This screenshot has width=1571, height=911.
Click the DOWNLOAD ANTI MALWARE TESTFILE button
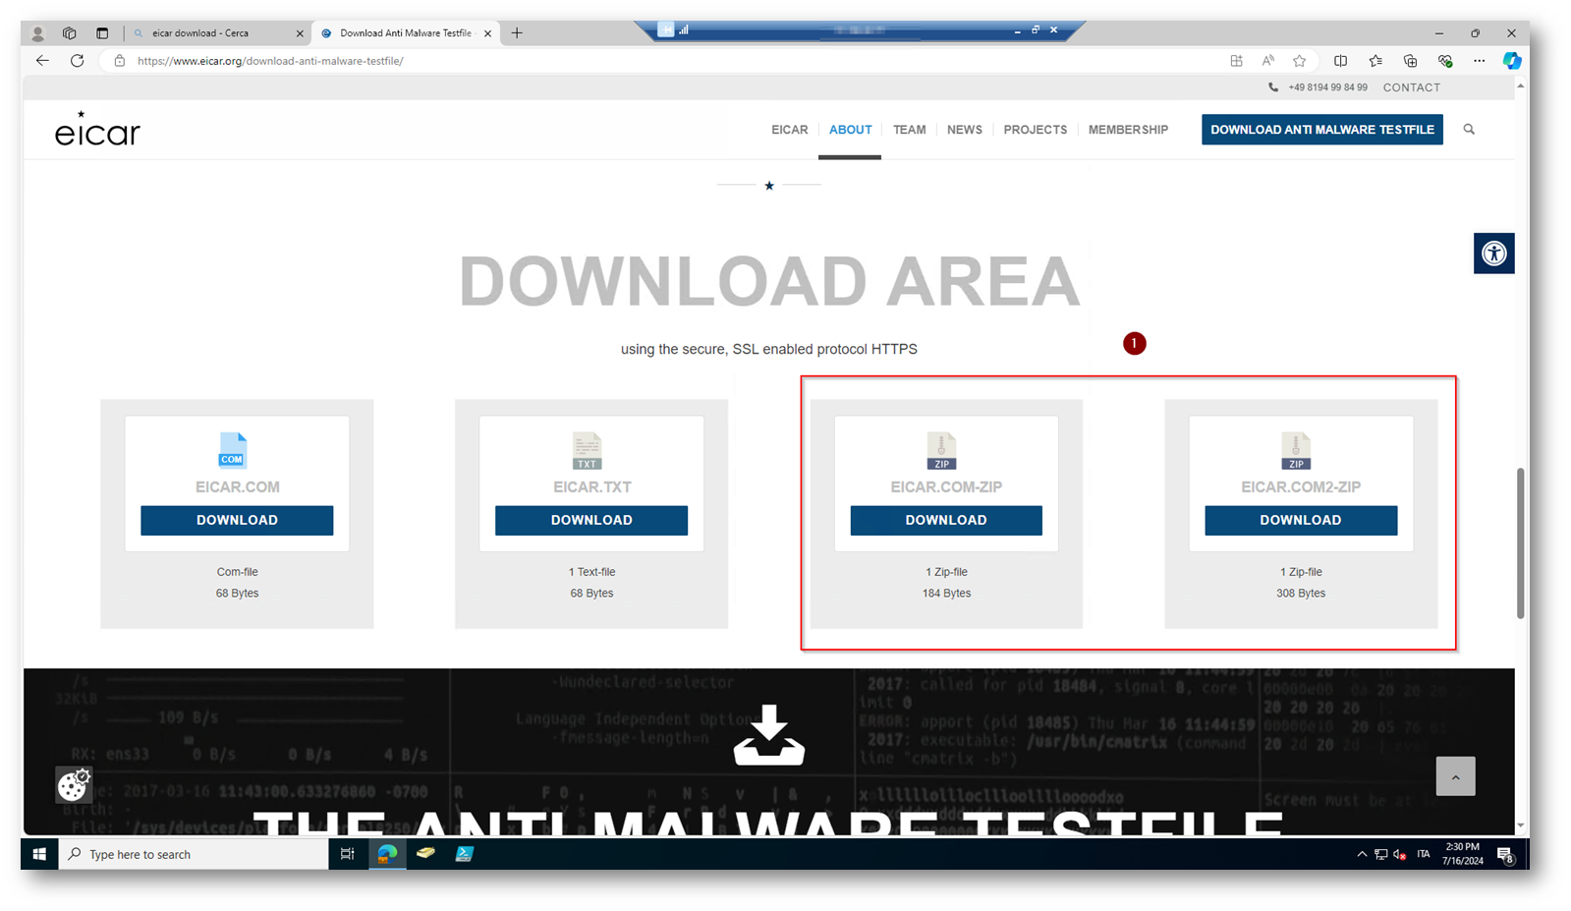[1321, 130]
